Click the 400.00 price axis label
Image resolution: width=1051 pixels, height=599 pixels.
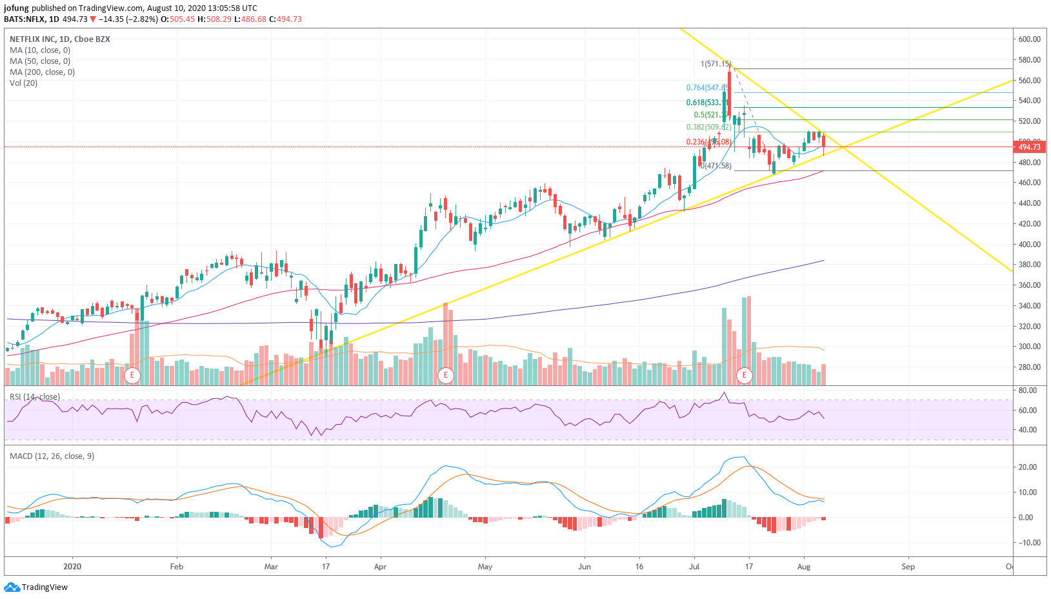click(x=1030, y=245)
